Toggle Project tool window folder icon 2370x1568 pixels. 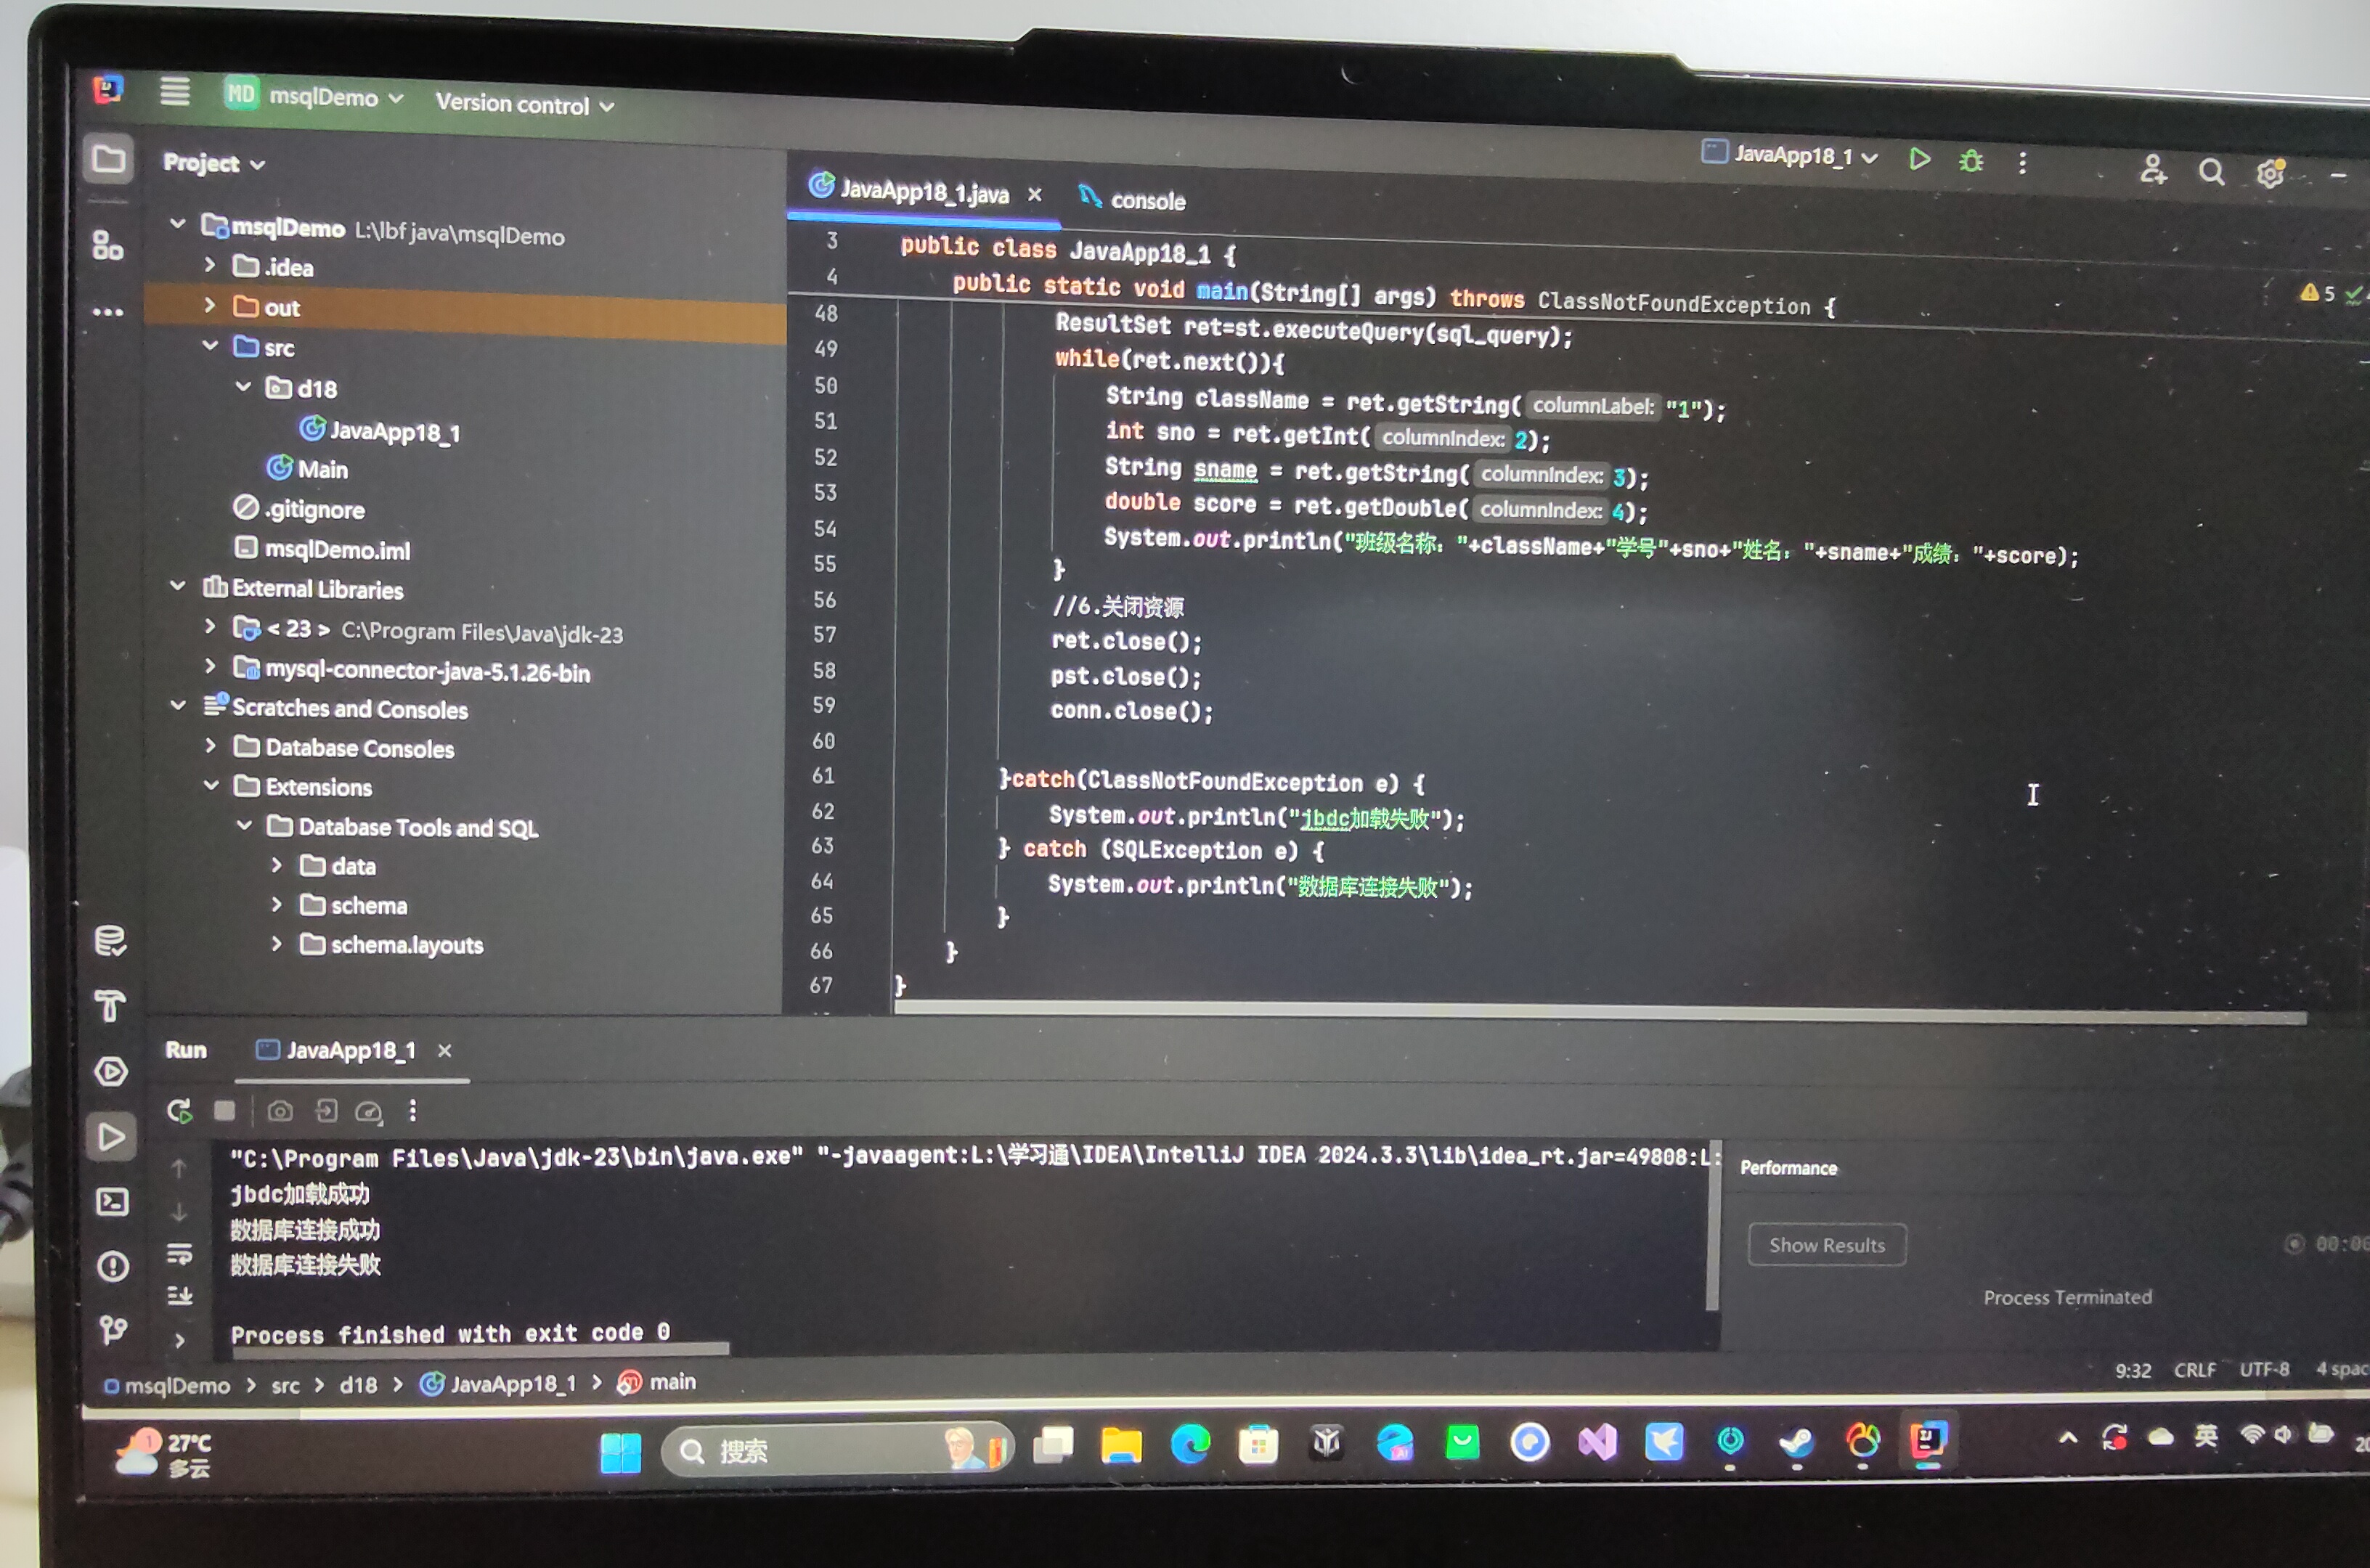pyautogui.click(x=108, y=159)
